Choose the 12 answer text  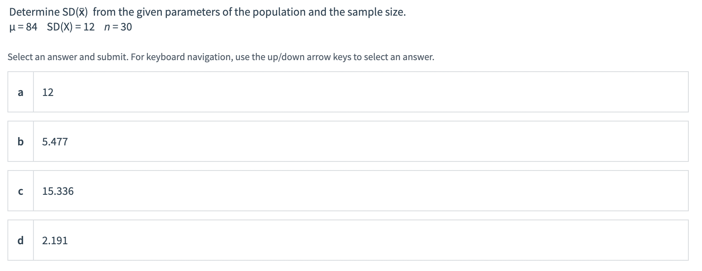(x=48, y=92)
